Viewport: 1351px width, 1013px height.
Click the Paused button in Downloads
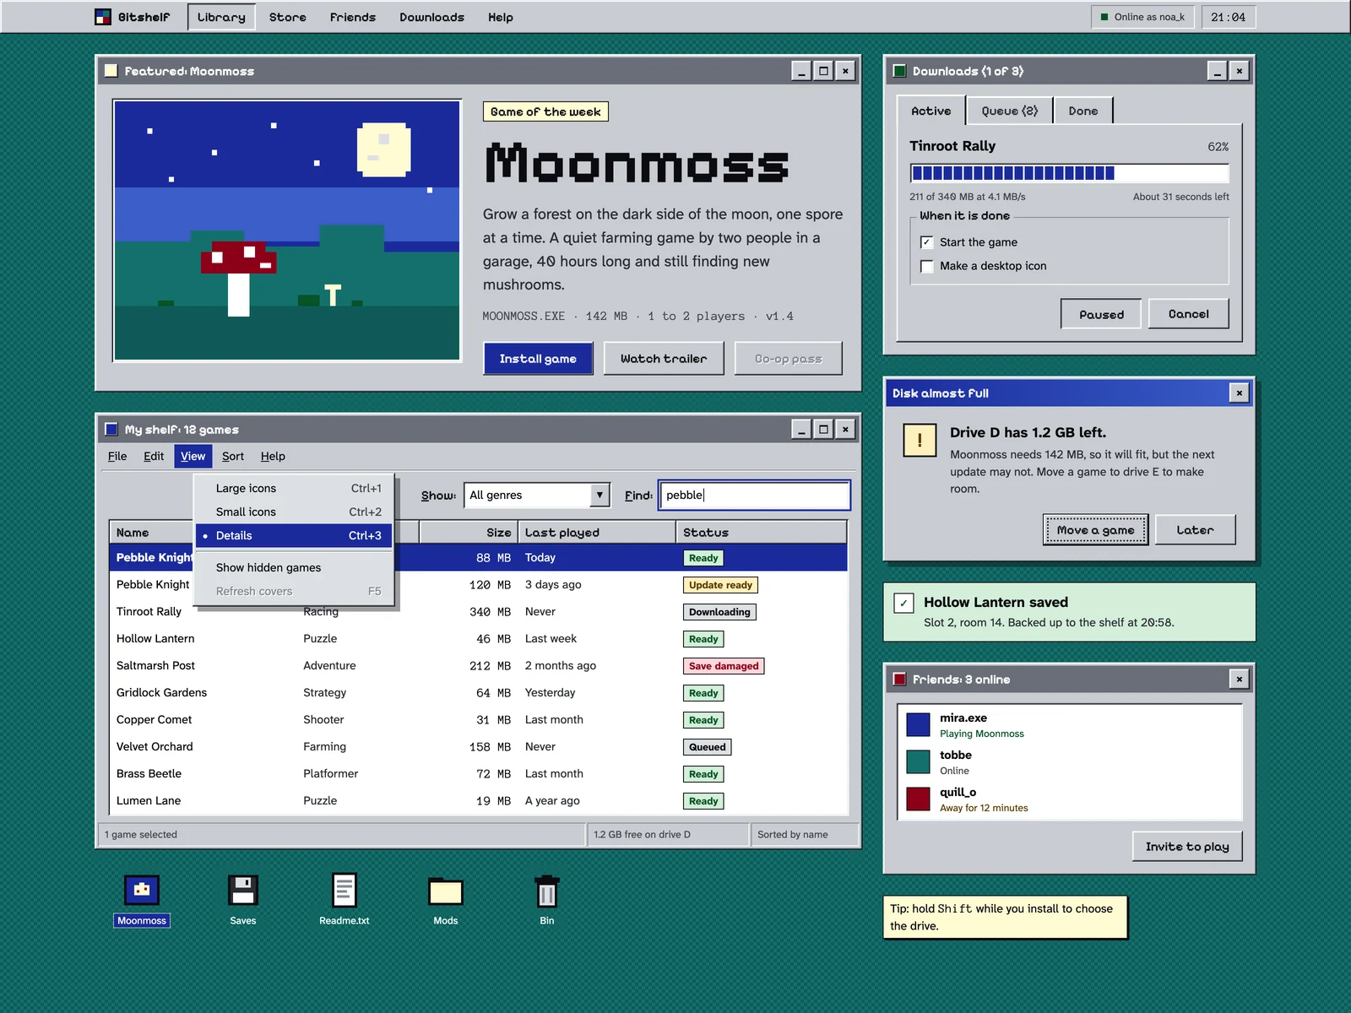[1101, 314]
